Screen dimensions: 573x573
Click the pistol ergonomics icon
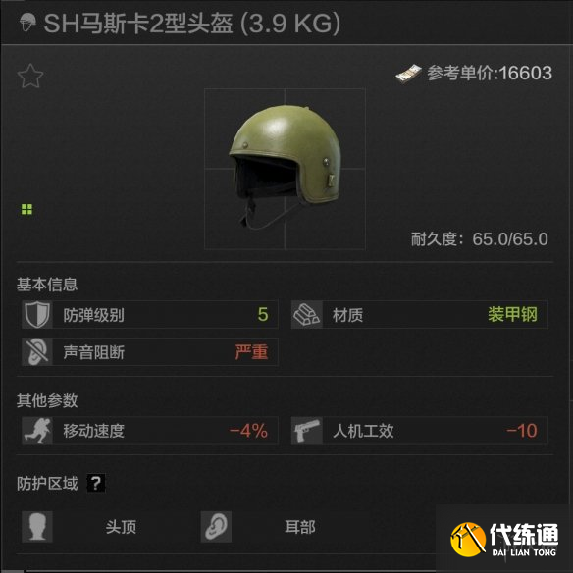click(307, 431)
